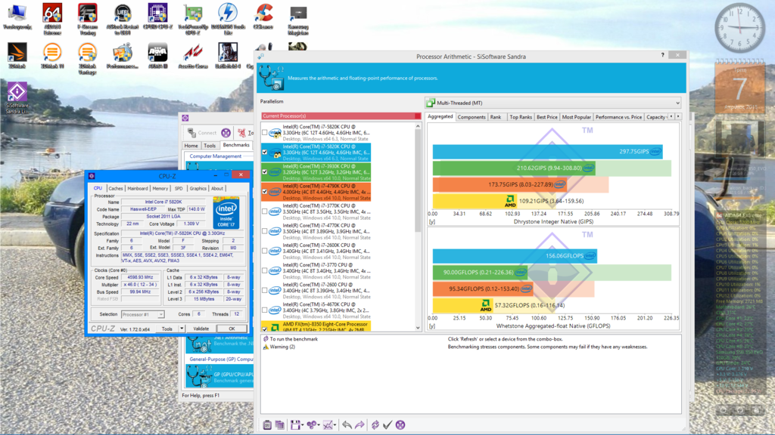Click the 297.75GIPS blue Dhrystone bar
The image size is (775, 435).
click(x=548, y=151)
